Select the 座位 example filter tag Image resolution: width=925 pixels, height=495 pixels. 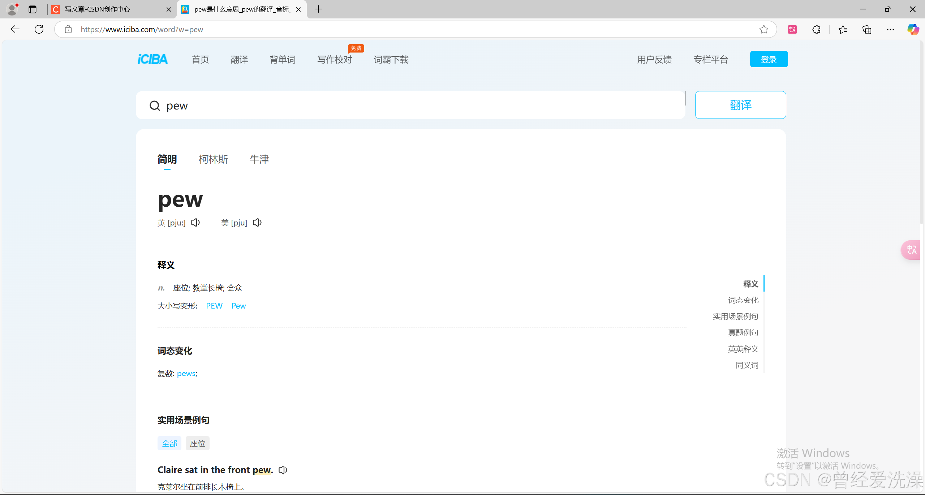click(197, 443)
